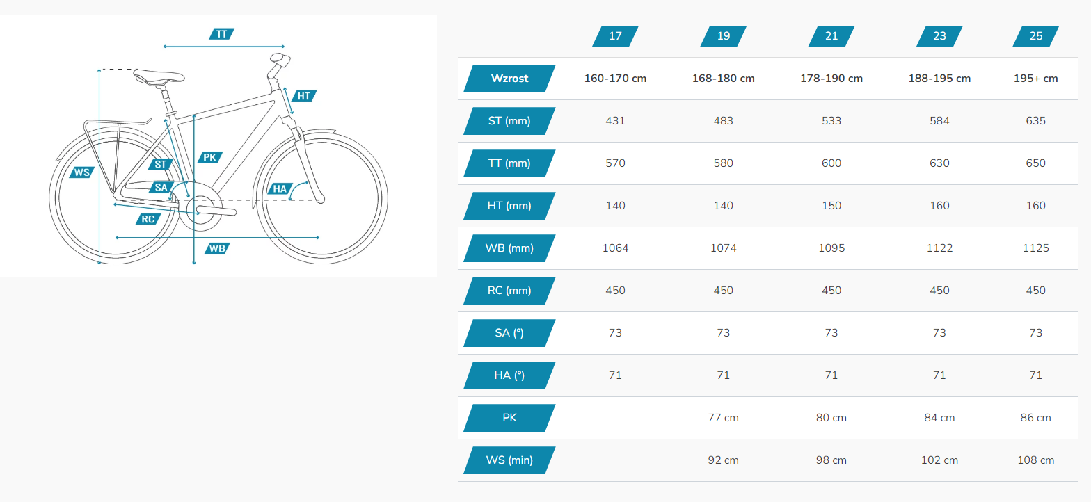Select frame size 23 column header

point(939,36)
